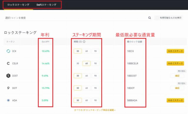Image resolution: width=188 pixels, height=114 pixels.
Task: Click the ADA token name
Action: 14,100
